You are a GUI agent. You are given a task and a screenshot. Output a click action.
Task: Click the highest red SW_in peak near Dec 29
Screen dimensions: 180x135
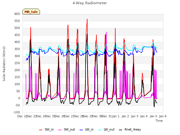point(87,19)
